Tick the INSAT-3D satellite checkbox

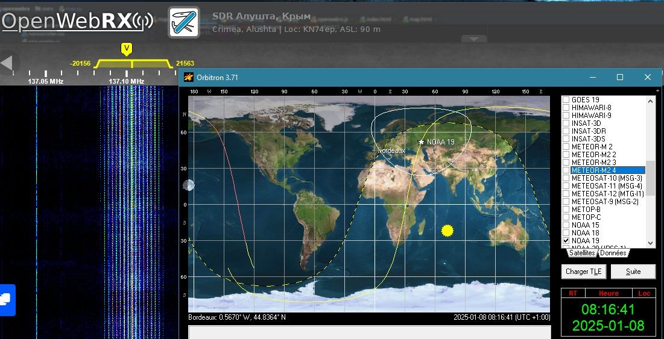click(x=566, y=123)
